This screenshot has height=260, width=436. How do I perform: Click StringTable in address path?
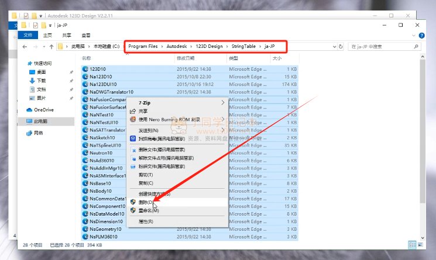(243, 46)
